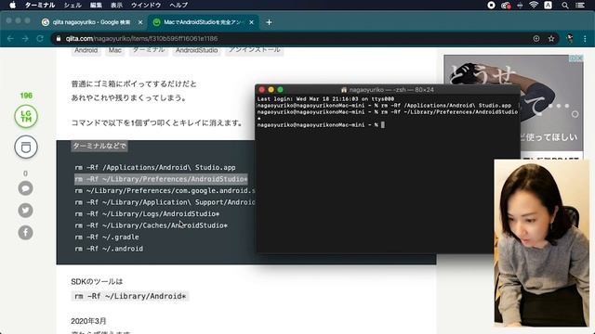The width and height of the screenshot is (595, 334).
Task: Open Chrome three-dot menu
Action: 585,39
